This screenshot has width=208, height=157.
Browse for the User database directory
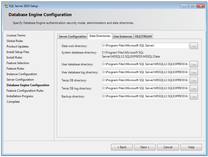click(194, 64)
